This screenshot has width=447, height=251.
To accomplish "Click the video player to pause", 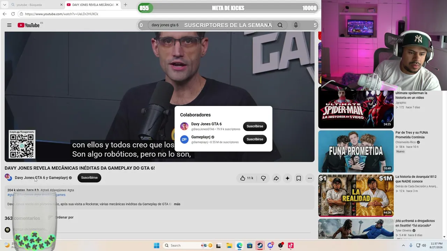I will pyautogui.click(x=160, y=97).
